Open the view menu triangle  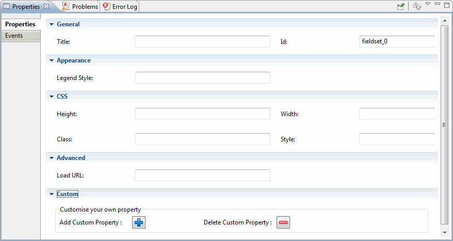428,4
